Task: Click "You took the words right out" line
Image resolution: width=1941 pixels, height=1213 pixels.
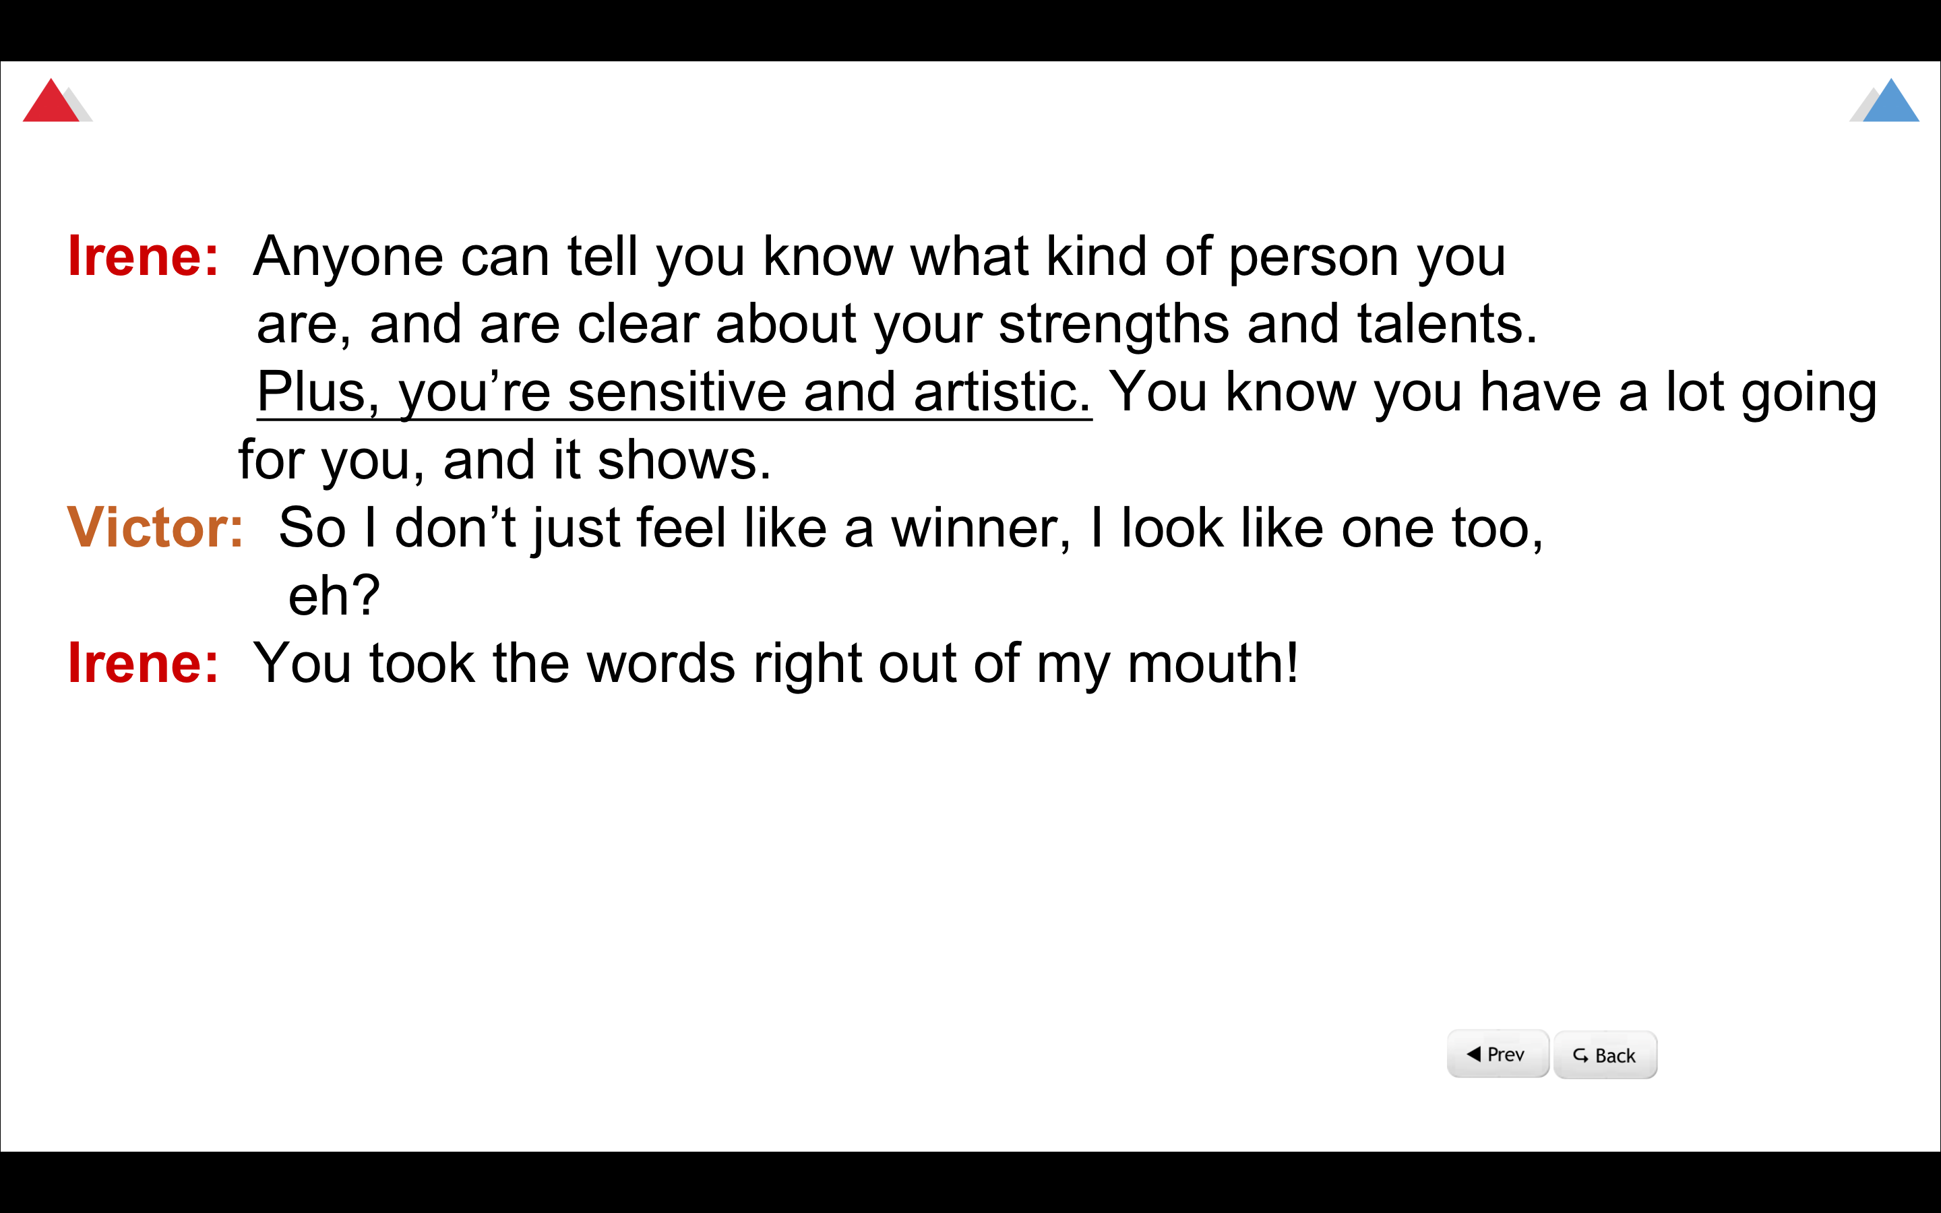Action: (x=775, y=664)
